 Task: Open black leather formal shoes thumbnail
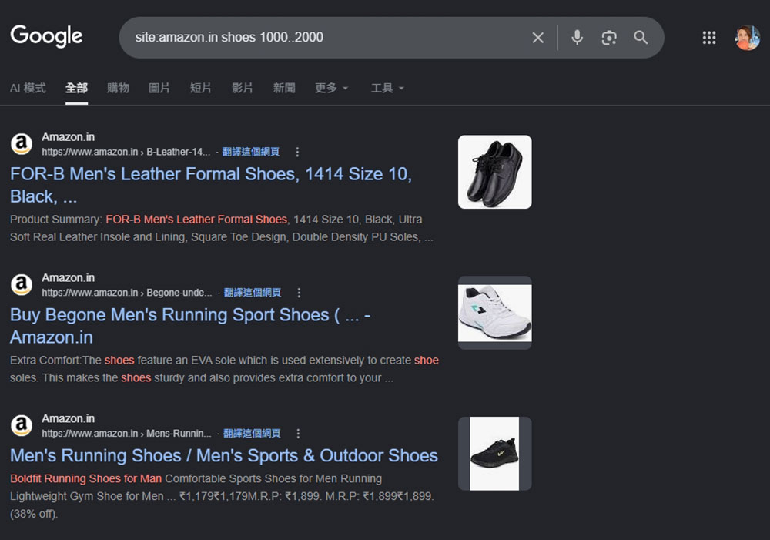pos(494,172)
